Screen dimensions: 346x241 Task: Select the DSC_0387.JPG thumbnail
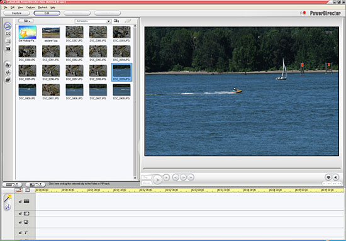point(75,32)
